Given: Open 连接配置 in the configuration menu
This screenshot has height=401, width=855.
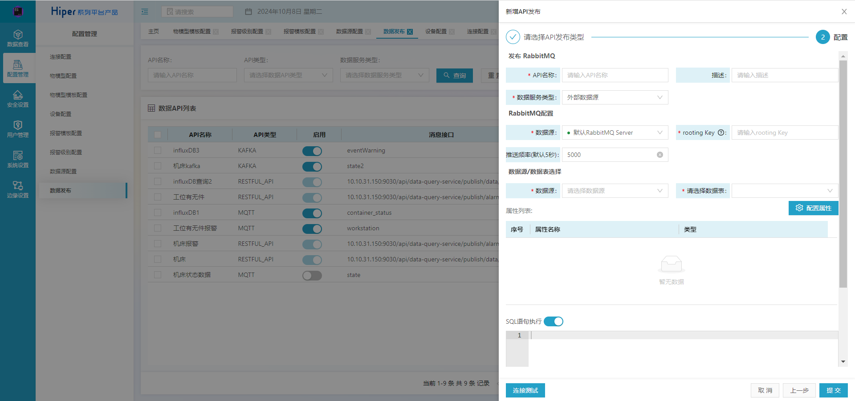Looking at the screenshot, I should (61, 57).
